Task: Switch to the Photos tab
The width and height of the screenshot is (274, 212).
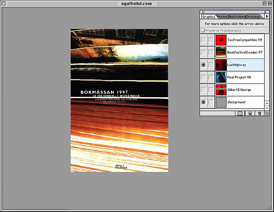Action: pos(222,17)
